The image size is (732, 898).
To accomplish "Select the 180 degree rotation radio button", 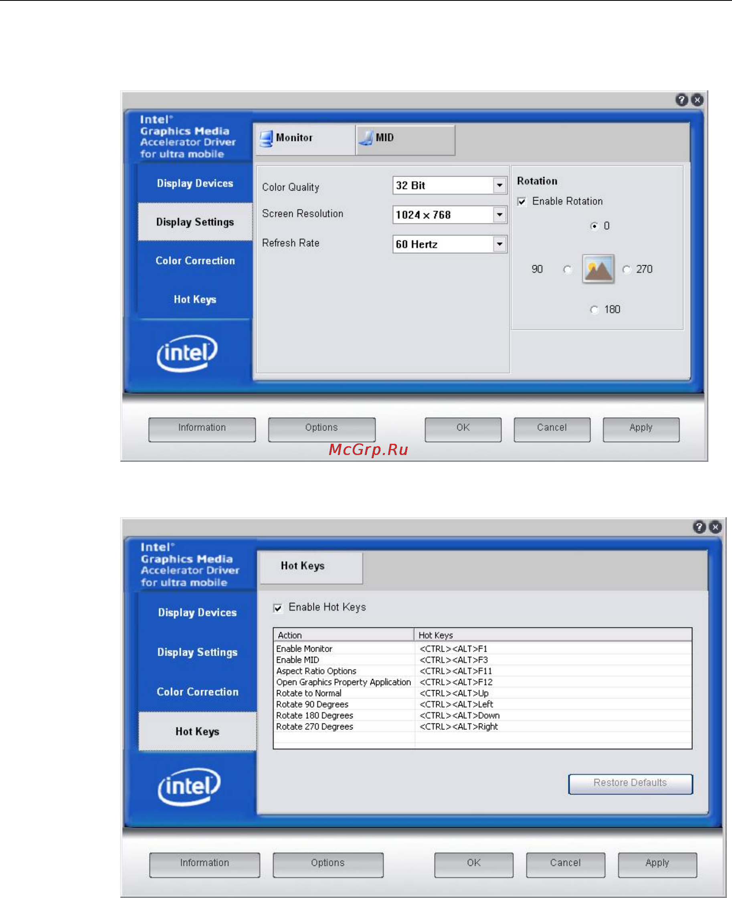I will coord(594,310).
